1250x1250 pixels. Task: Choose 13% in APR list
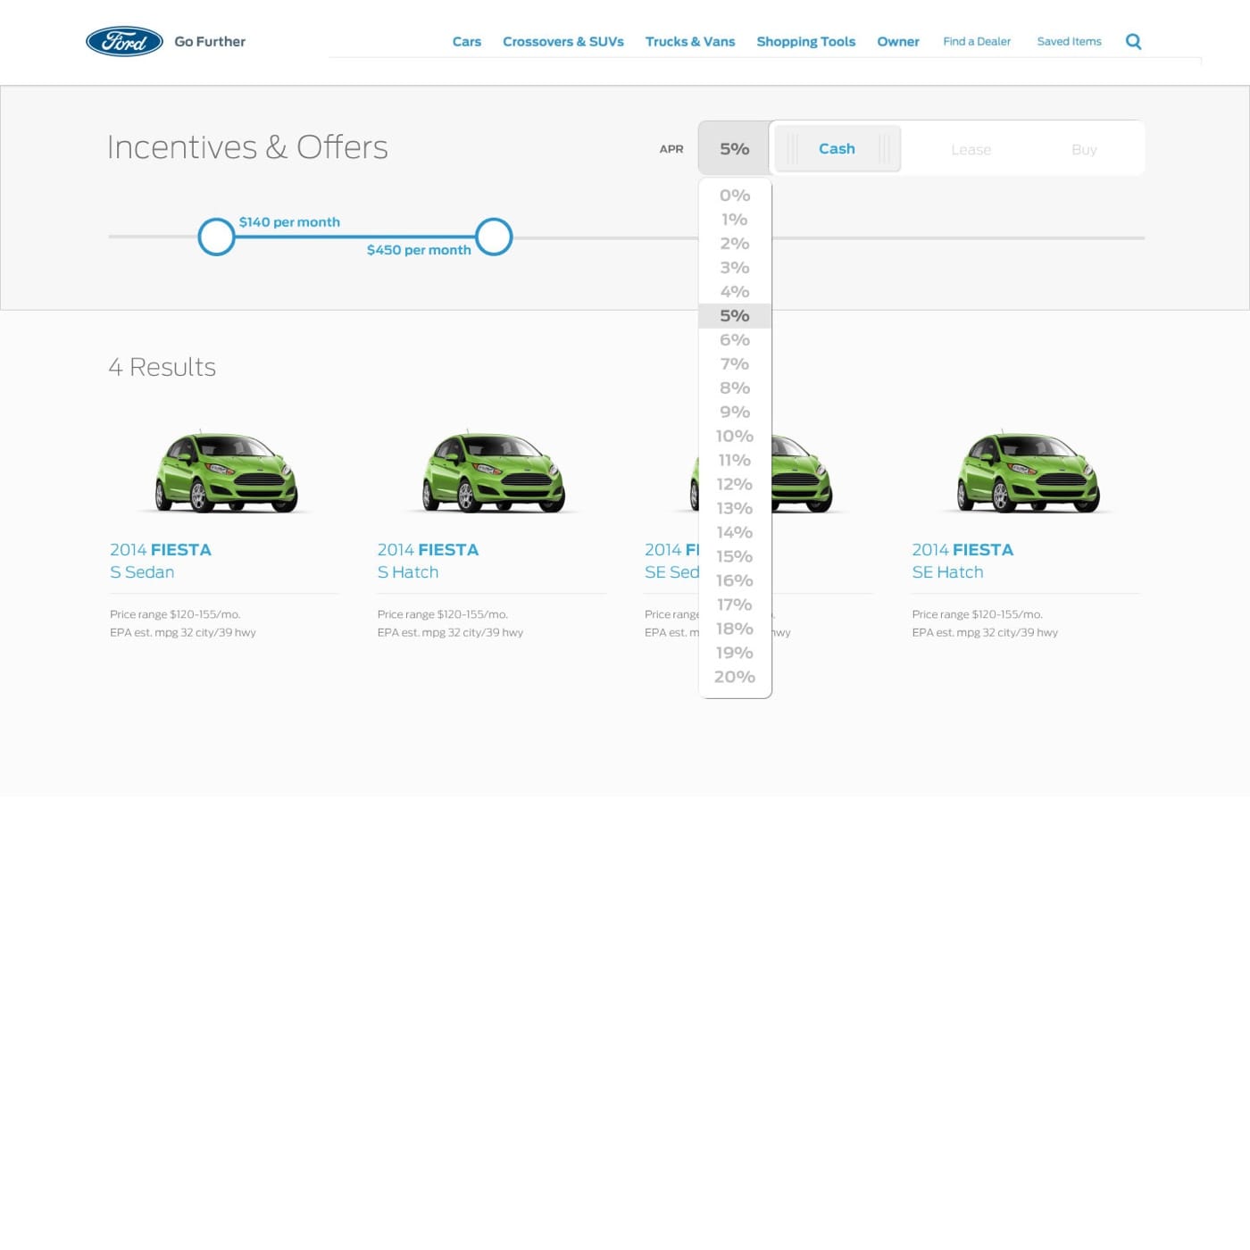(735, 508)
